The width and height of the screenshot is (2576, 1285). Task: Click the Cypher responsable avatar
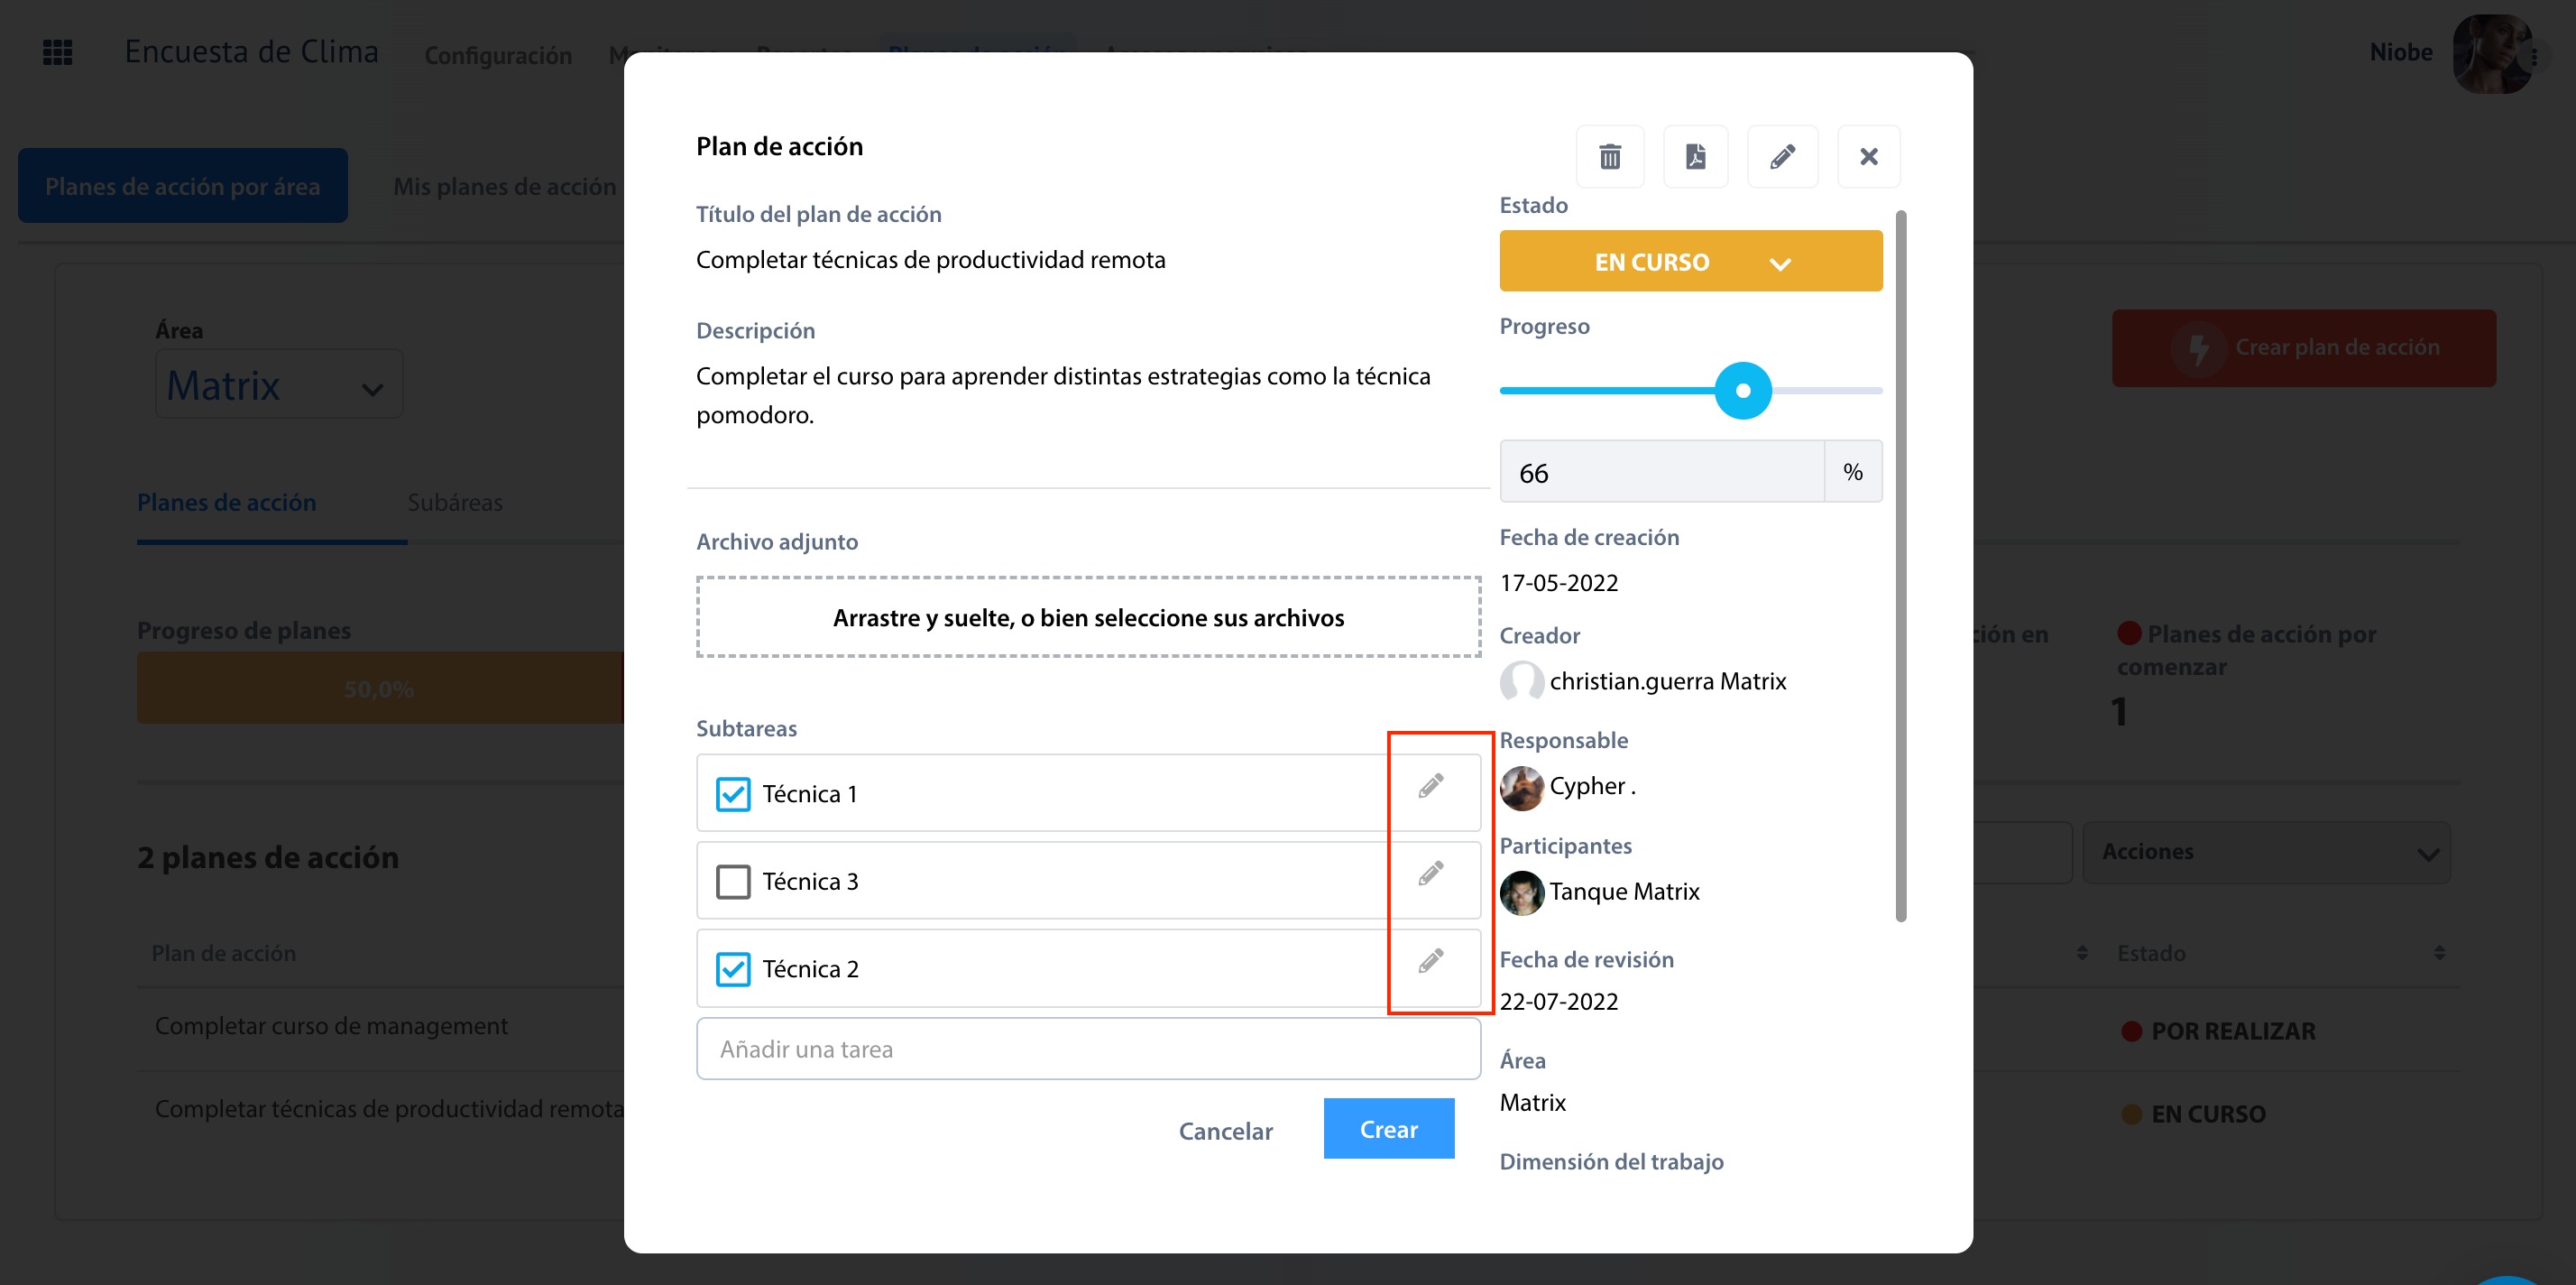click(x=1521, y=788)
